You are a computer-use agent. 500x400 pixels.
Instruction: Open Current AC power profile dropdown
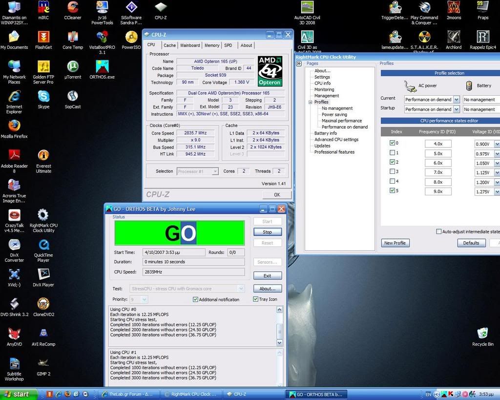(457, 100)
